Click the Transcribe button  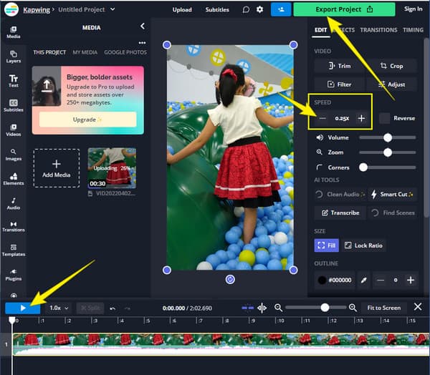click(340, 213)
